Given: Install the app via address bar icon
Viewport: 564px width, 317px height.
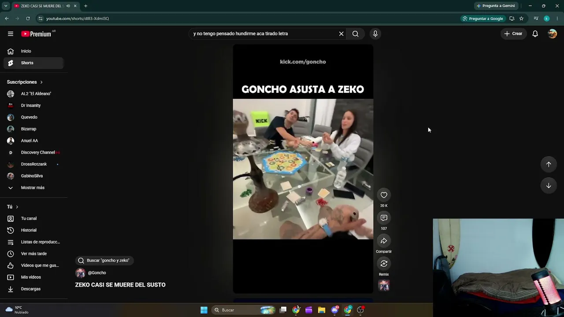Looking at the screenshot, I should click(512, 18).
